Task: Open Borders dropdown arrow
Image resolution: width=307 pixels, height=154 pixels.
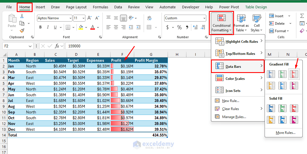Action: pyautogui.click(x=73, y=27)
